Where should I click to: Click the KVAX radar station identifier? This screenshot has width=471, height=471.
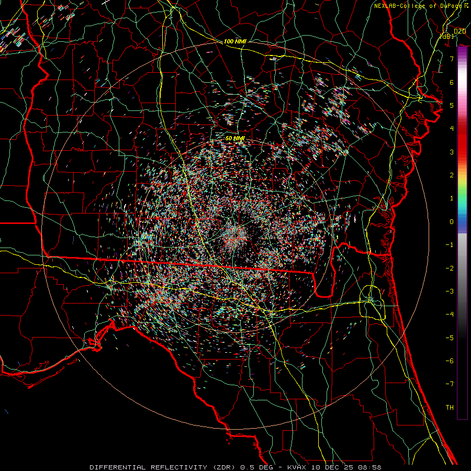coord(297,467)
